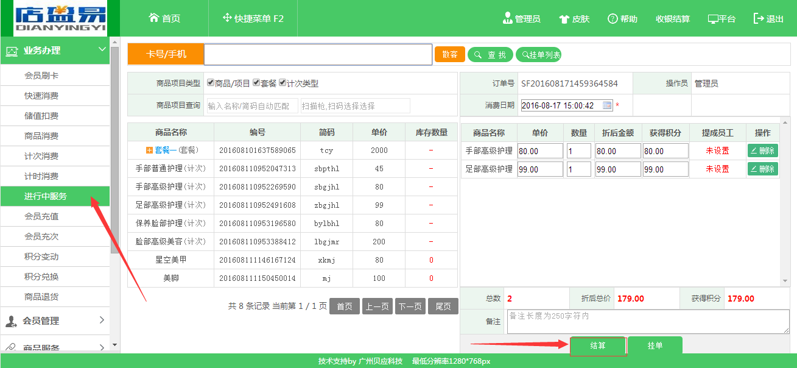797x368 pixels.
Task: Open 会员充值 in the sidebar
Action: pos(55,216)
